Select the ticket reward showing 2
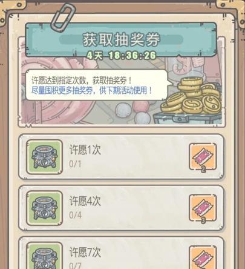Screen dimensions: 245x269 click(203, 157)
